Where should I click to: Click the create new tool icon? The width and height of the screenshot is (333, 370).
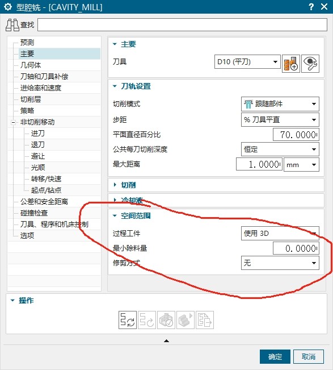(291, 64)
